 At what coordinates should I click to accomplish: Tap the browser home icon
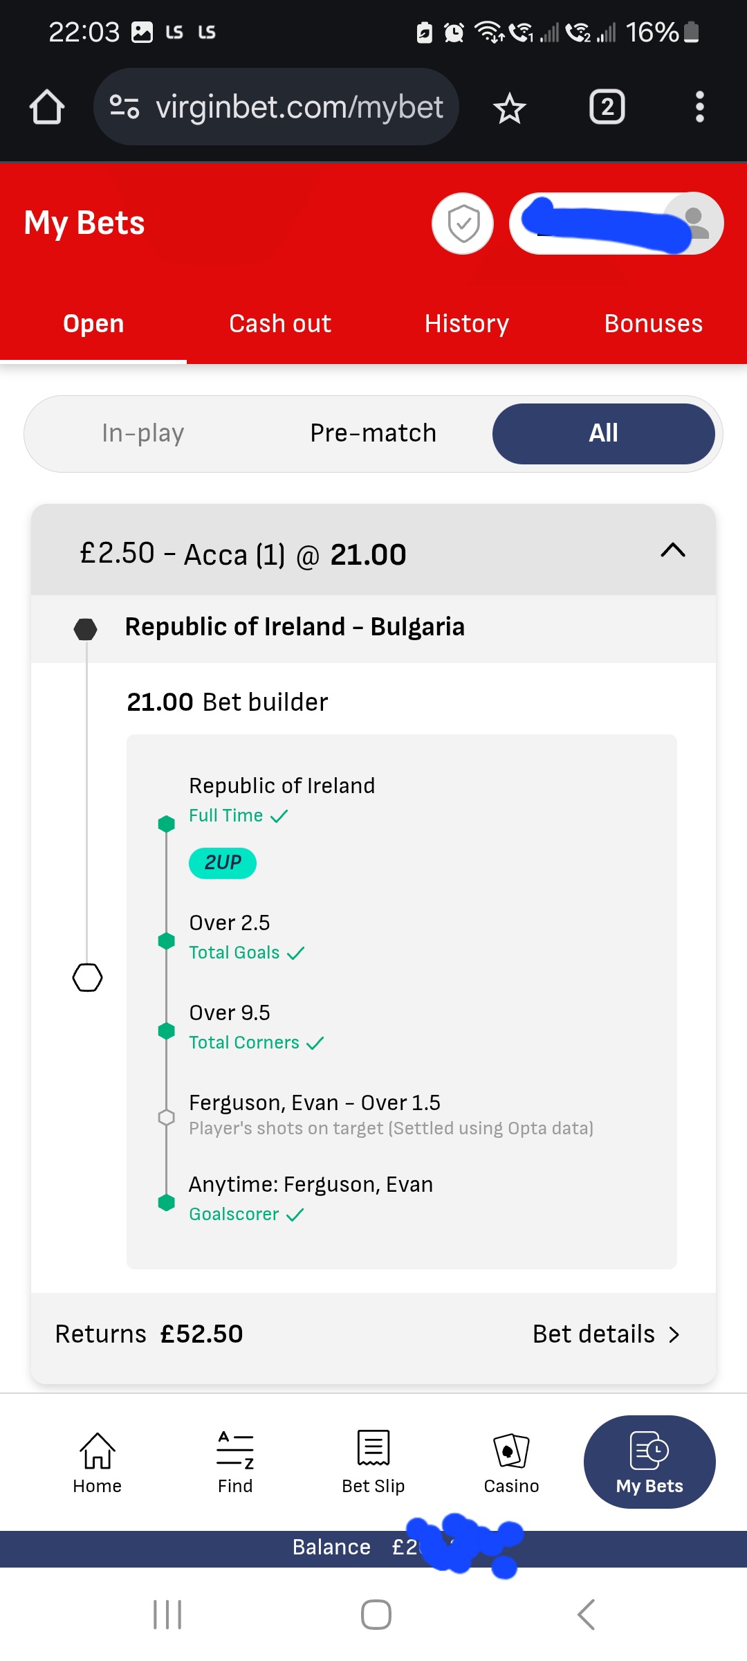click(47, 107)
